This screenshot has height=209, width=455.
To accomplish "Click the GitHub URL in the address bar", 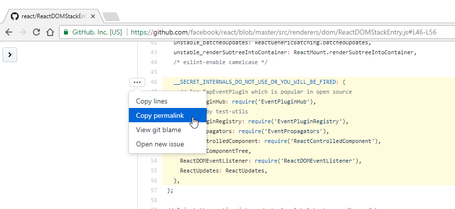I will (x=283, y=32).
